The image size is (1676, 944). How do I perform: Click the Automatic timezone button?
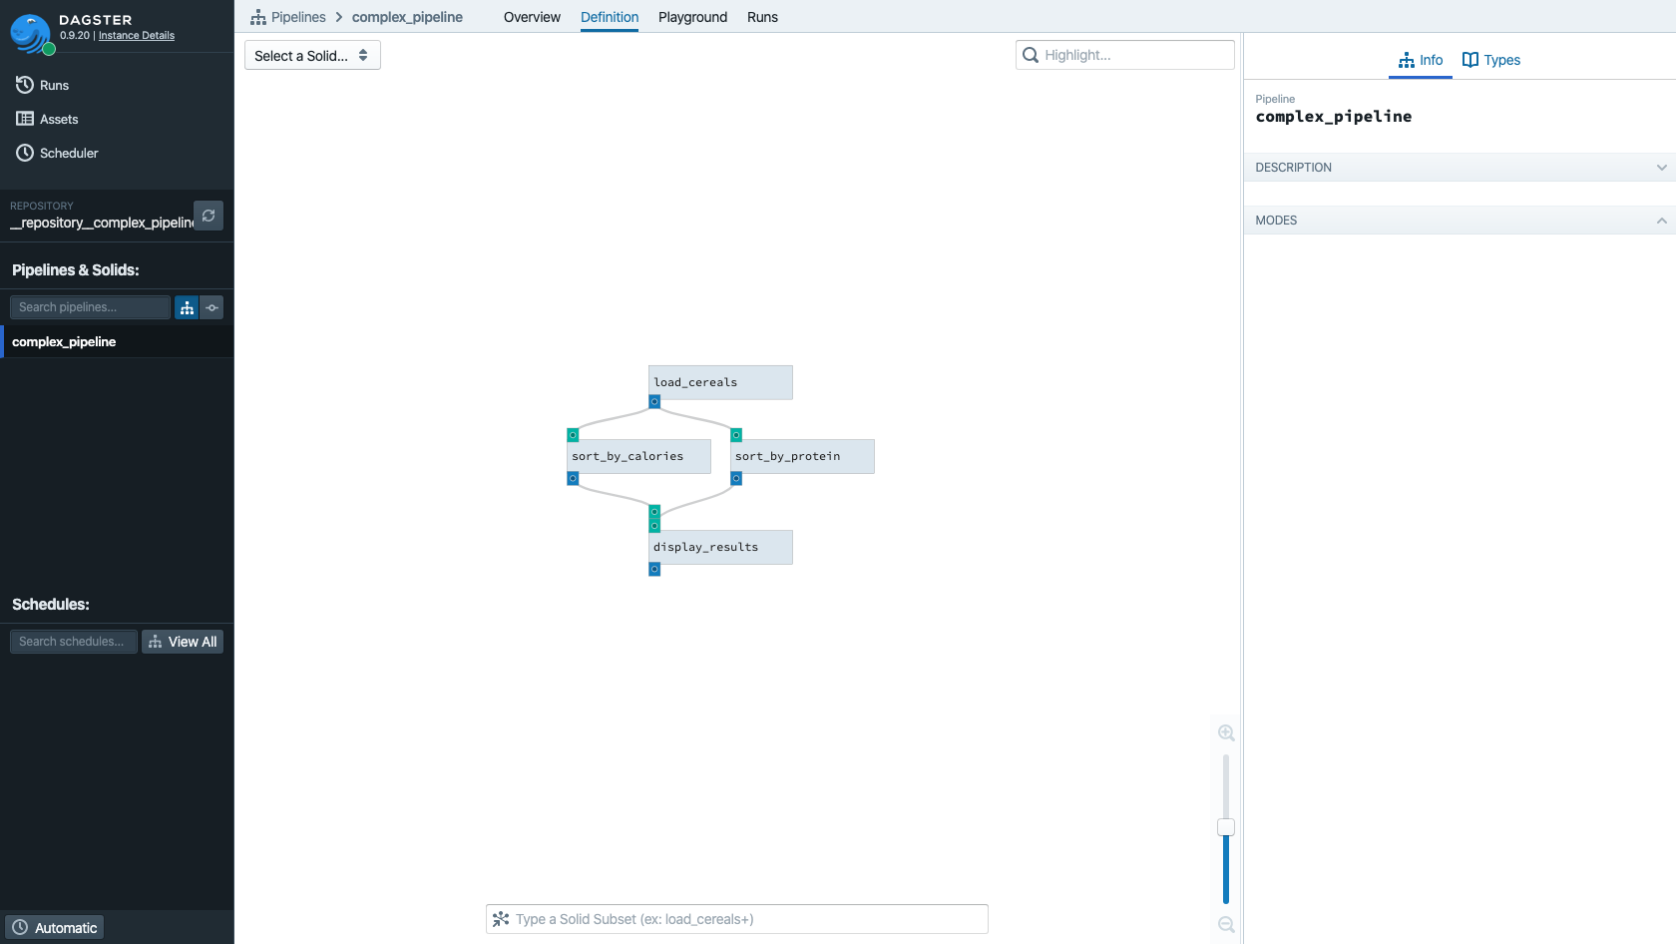pos(55,928)
